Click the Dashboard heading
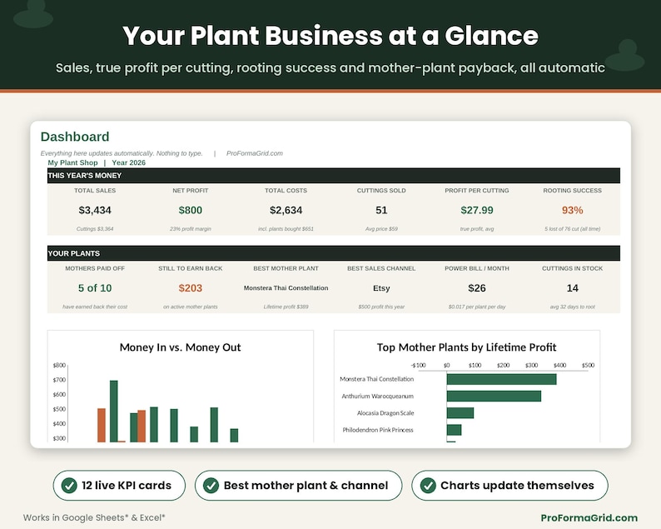Screen dimensions: 661x529 tap(75, 137)
